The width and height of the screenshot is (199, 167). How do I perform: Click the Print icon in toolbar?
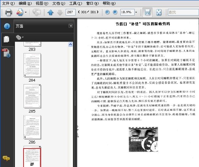(9, 12)
